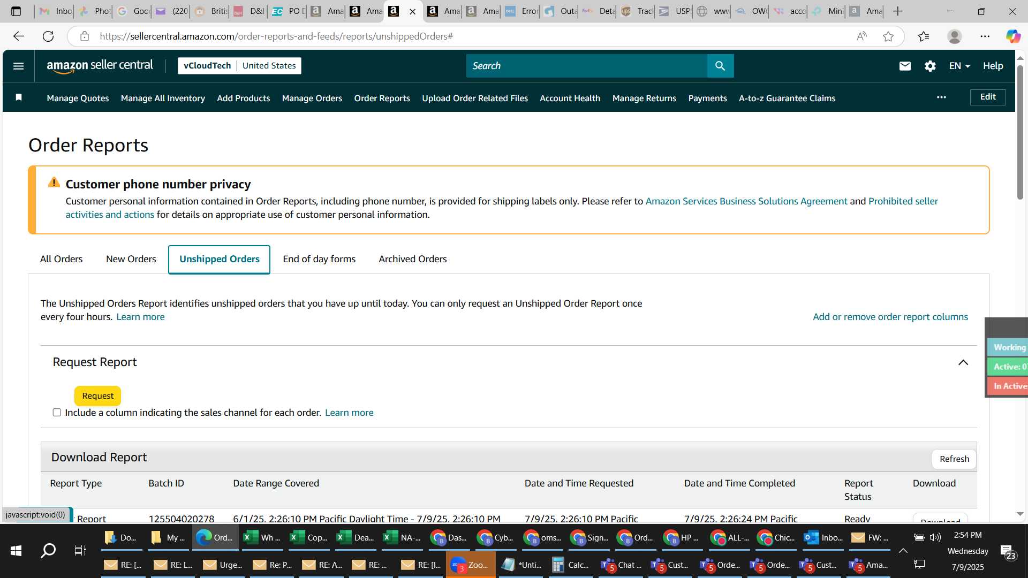Screen dimensions: 1028x578
Task: Select the Unshipped Orders tab
Action: [x=219, y=260]
